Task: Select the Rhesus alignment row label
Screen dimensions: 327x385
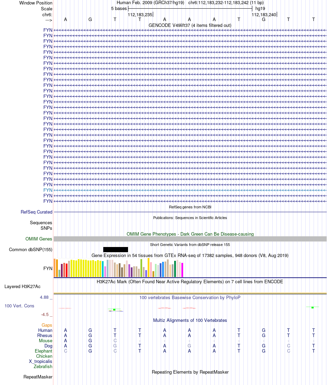Action: pos(45,335)
